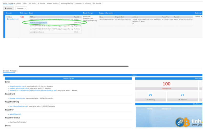Click the red risk score 100 in table
Screen dimensions: 206x130
point(22,17)
